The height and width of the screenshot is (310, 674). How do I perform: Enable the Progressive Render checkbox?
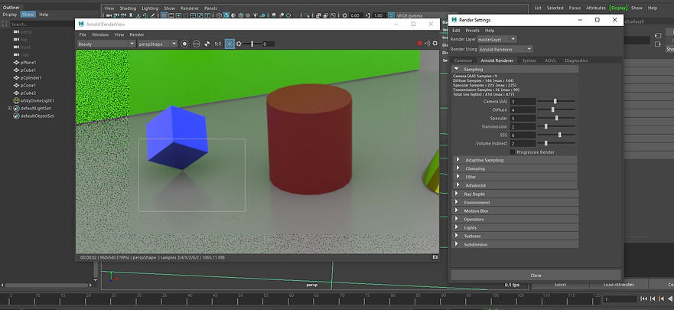coord(513,152)
